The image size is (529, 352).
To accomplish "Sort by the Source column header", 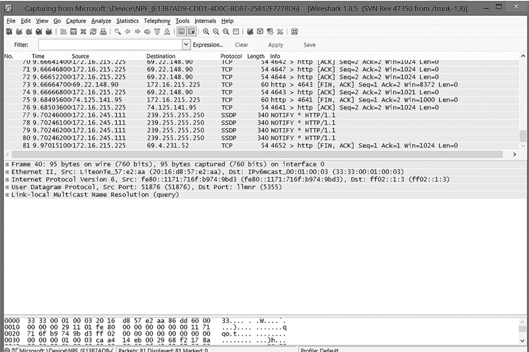I will [x=80, y=56].
